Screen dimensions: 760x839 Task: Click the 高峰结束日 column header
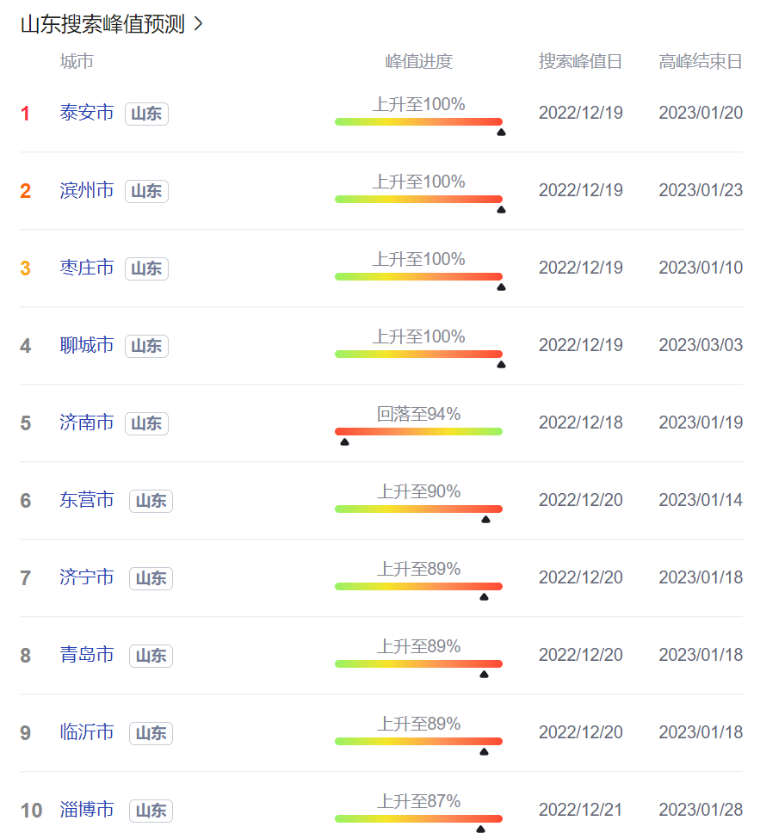pos(701,61)
